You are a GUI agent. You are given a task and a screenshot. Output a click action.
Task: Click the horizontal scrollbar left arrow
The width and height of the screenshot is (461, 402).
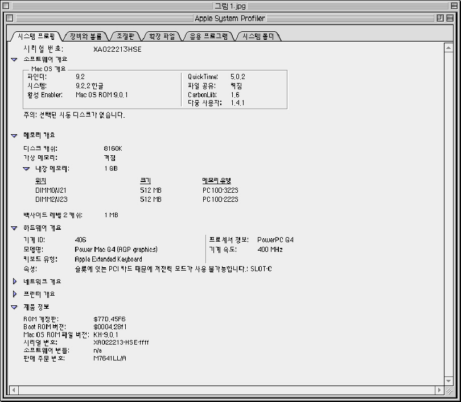(13, 391)
